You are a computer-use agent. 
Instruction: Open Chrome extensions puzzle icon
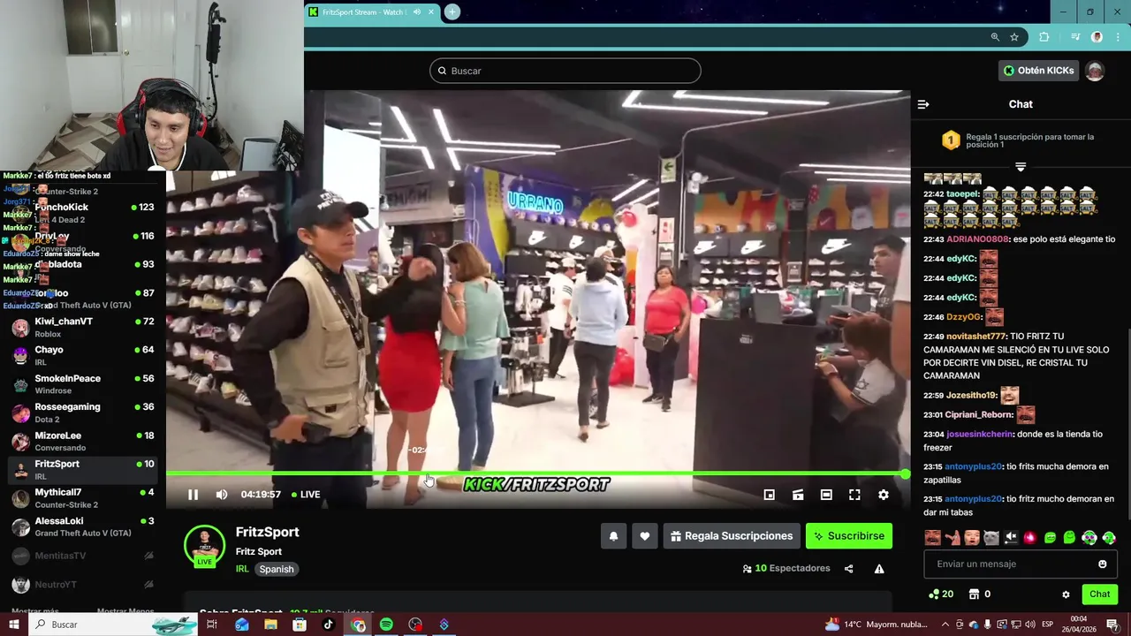(1044, 37)
